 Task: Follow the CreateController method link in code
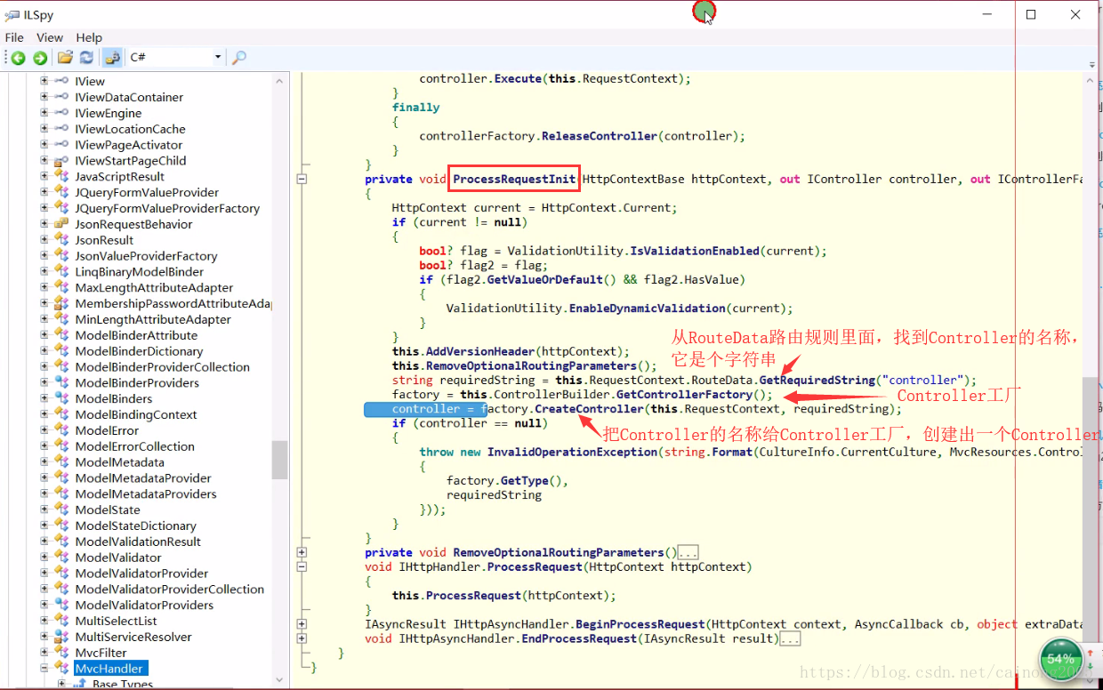[589, 409]
